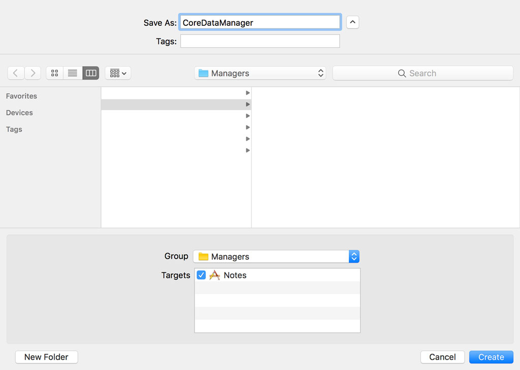The height and width of the screenshot is (370, 520).
Task: Uncheck the Notes target checkbox
Action: point(201,275)
